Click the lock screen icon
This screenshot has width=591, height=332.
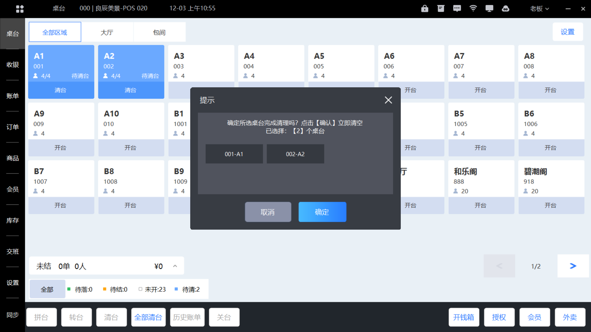pyautogui.click(x=424, y=9)
